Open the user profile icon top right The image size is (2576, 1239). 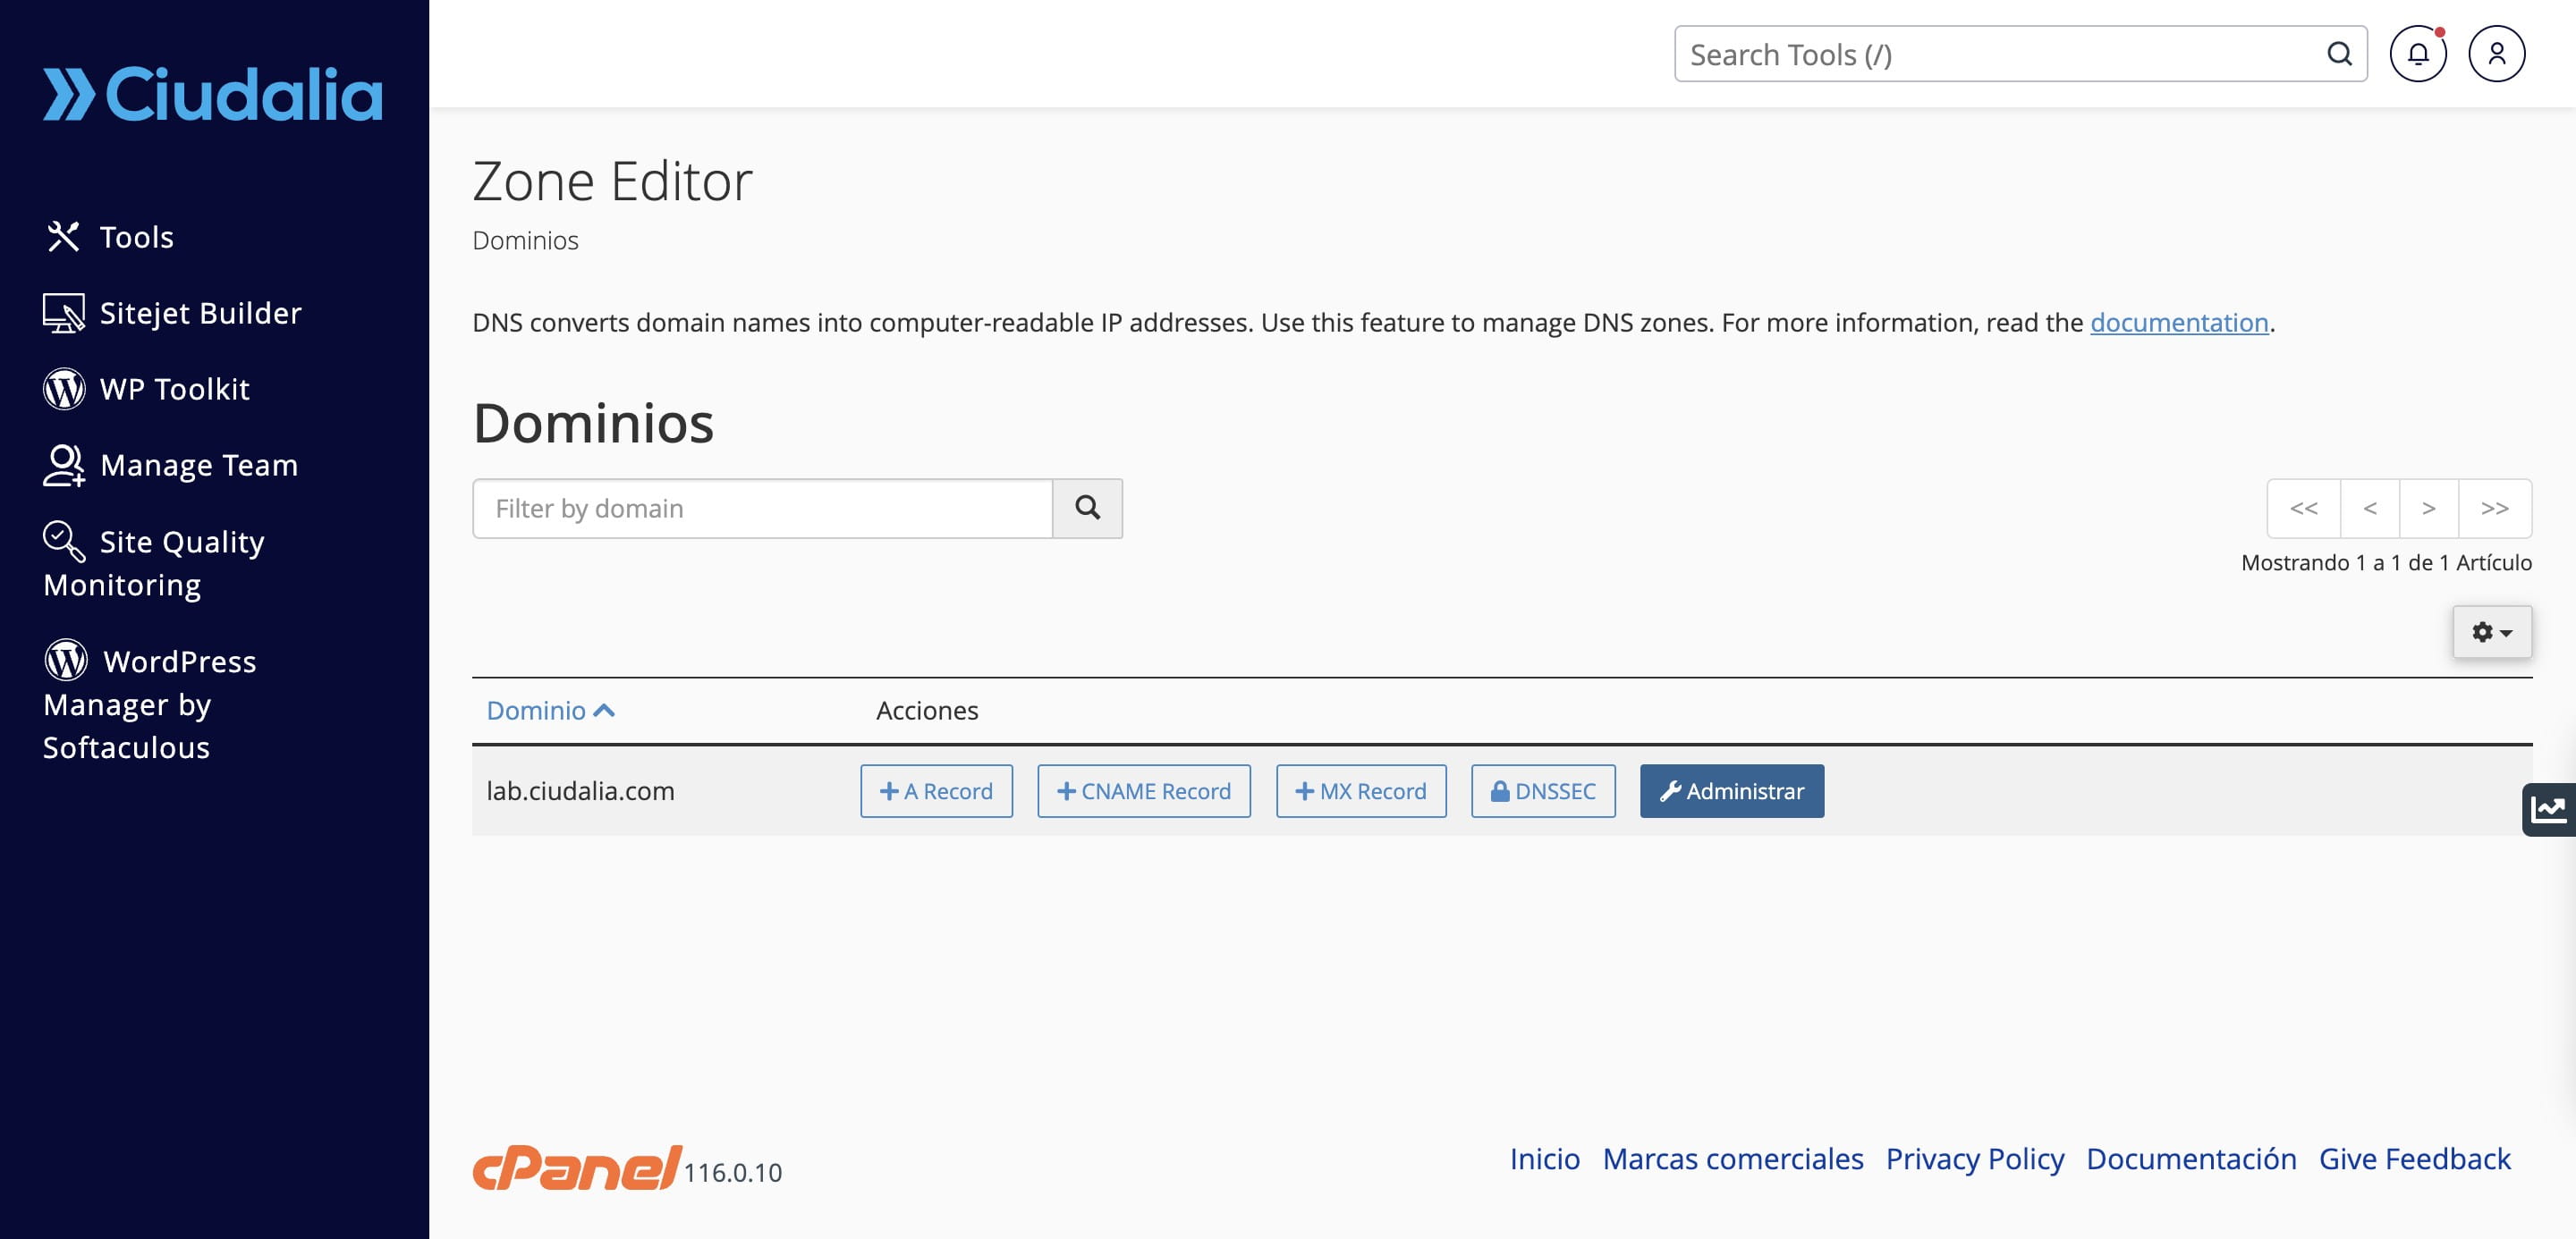(x=2497, y=54)
